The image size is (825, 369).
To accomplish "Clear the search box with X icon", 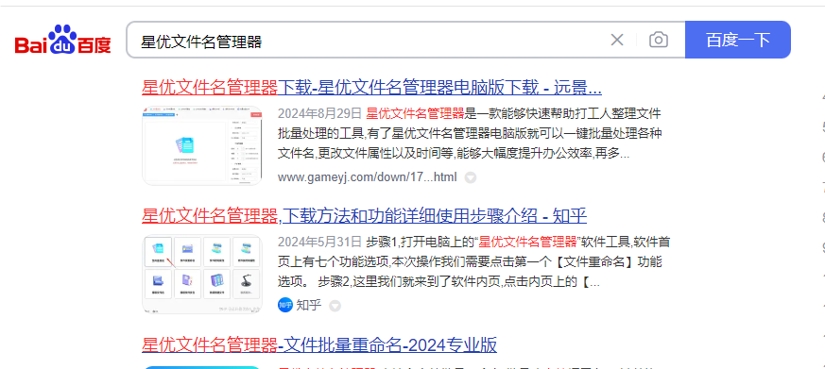I will click(617, 40).
